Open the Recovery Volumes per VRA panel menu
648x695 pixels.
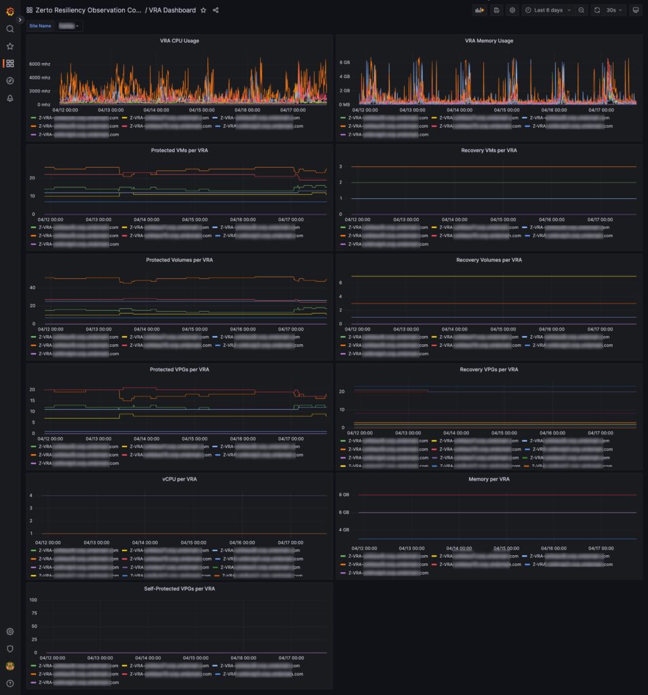coord(489,260)
